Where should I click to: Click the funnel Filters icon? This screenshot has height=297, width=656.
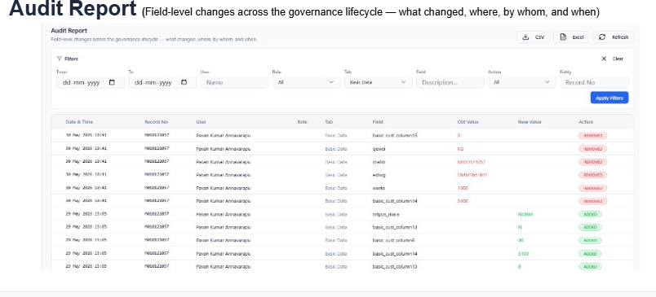tap(60, 59)
